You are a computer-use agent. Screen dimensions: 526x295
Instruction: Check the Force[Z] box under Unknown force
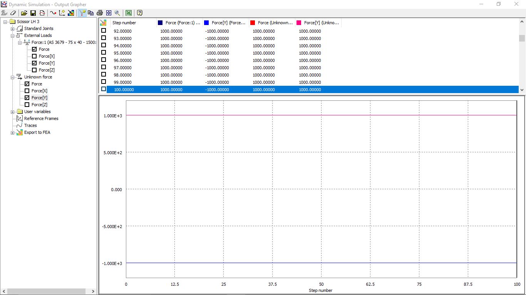coord(27,105)
